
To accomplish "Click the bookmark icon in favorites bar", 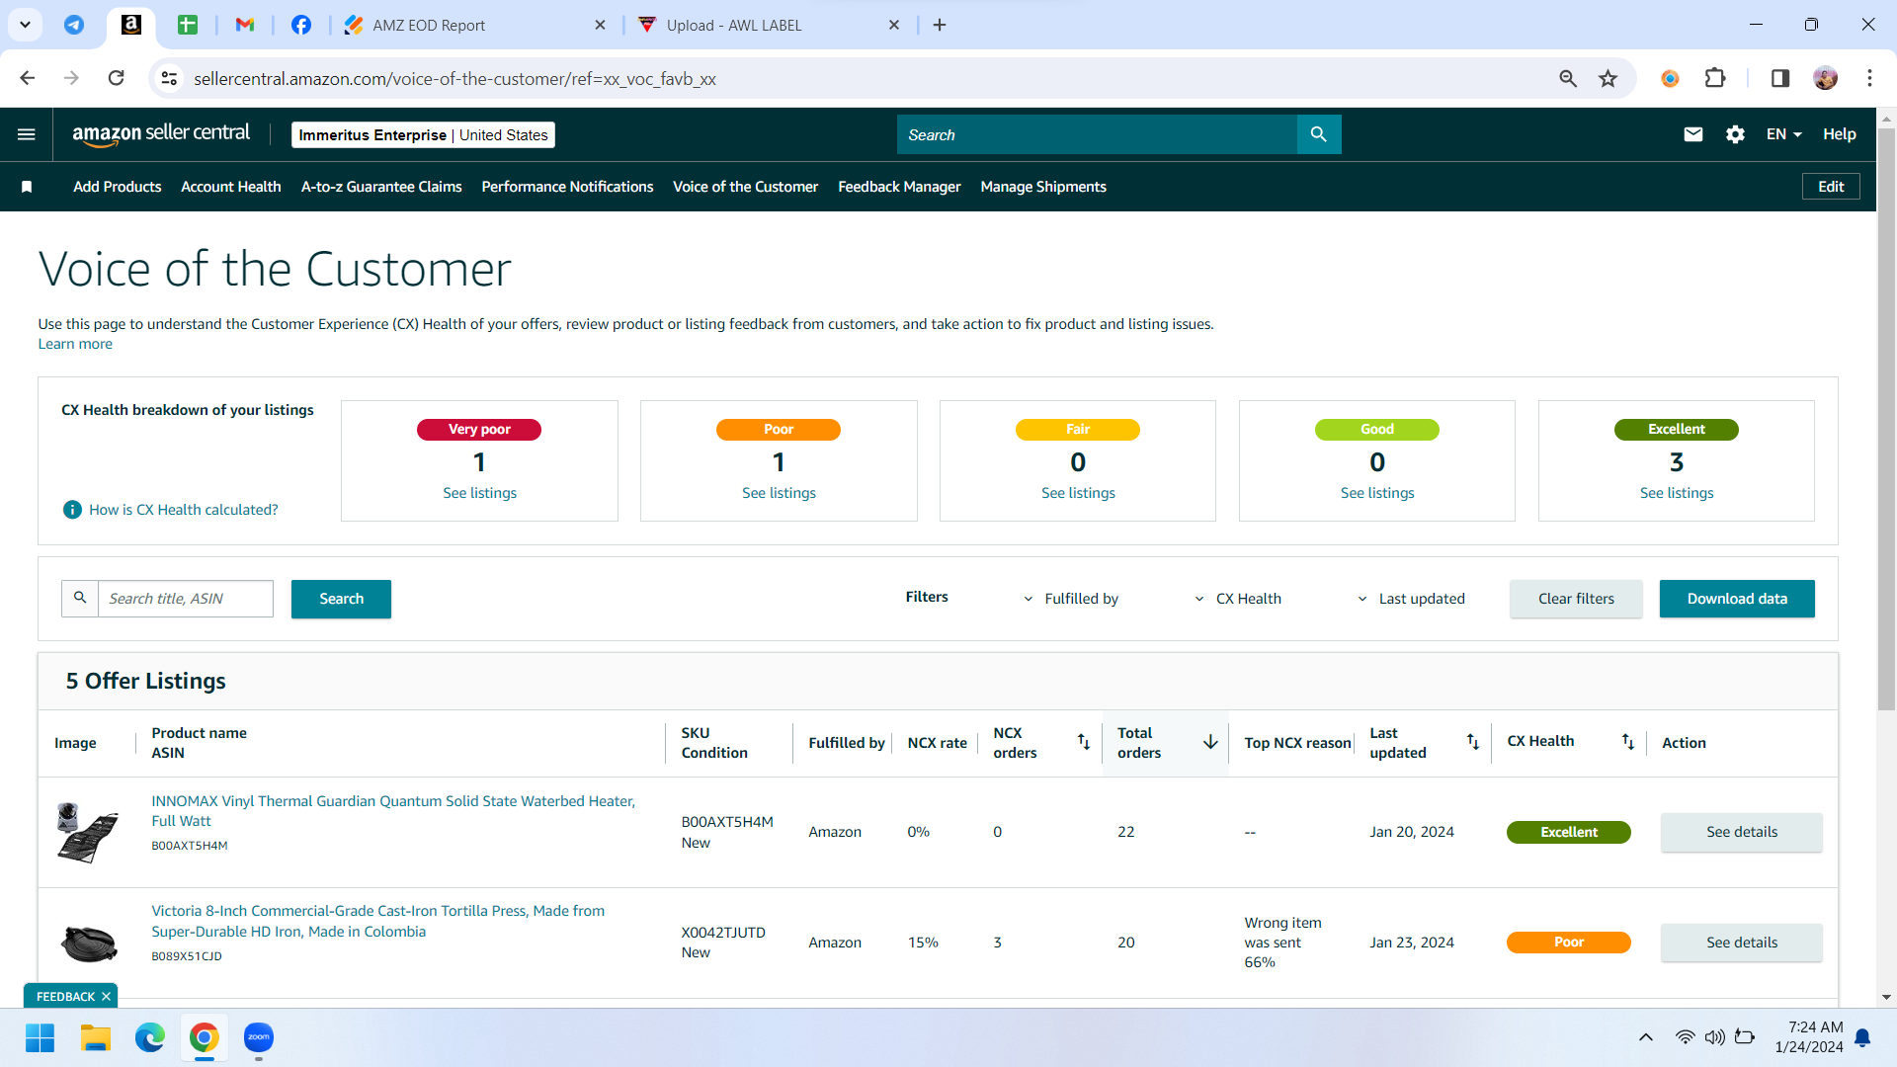I will [x=27, y=187].
